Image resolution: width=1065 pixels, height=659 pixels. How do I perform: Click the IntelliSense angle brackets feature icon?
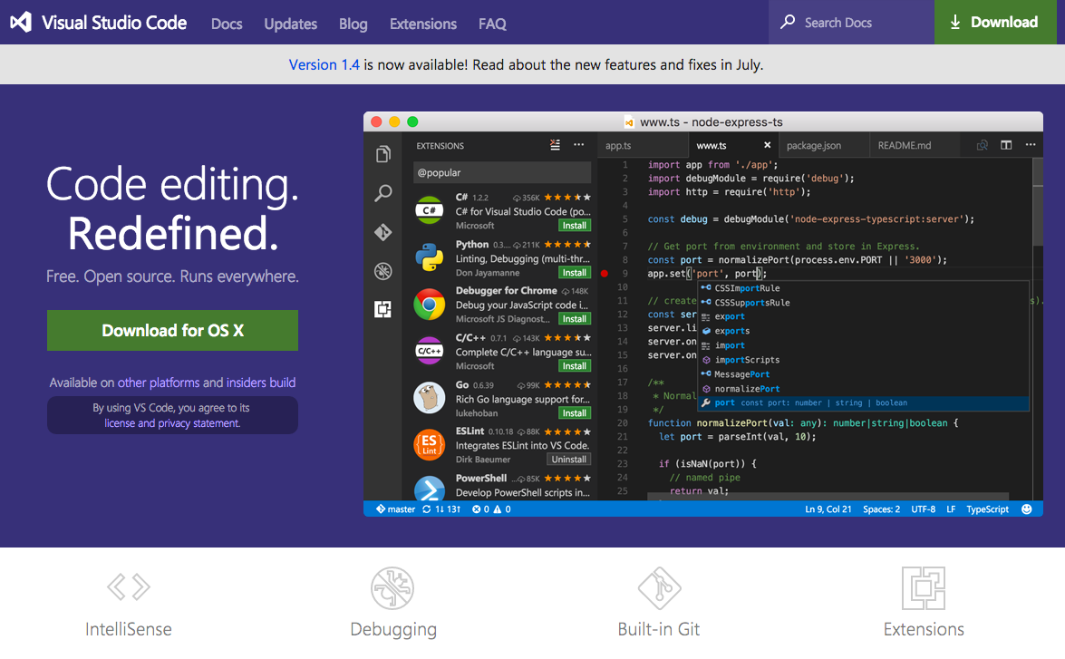pos(129,587)
